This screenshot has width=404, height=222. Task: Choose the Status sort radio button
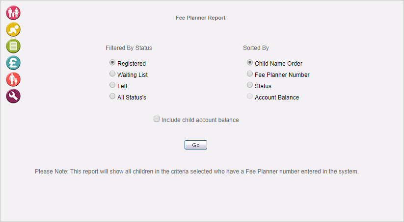[x=250, y=85]
